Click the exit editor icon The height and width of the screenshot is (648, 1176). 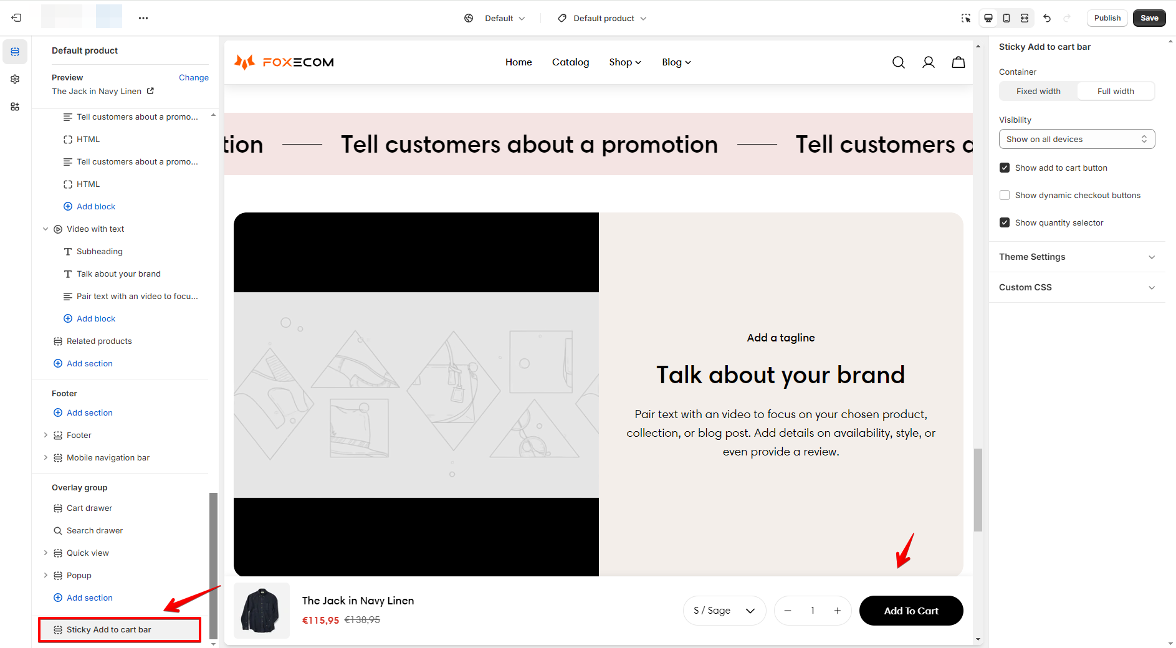(x=16, y=18)
